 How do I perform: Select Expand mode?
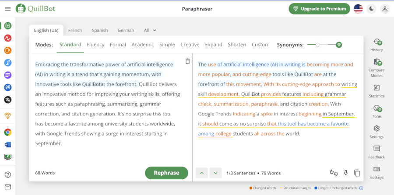coord(214,45)
